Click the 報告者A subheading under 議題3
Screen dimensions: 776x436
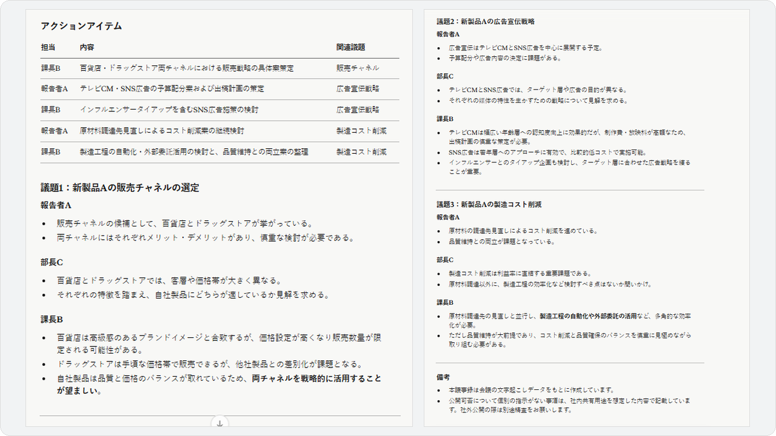coord(448,217)
